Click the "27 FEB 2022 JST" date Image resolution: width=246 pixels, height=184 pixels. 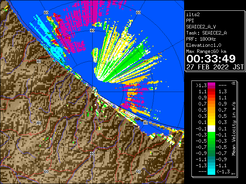click(x=215, y=67)
